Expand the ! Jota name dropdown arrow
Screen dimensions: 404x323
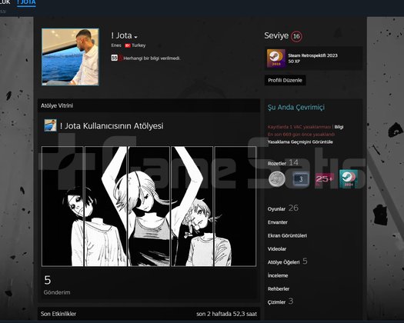click(135, 38)
